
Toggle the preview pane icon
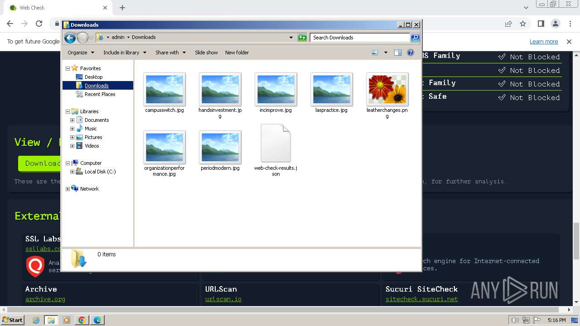coord(397,53)
